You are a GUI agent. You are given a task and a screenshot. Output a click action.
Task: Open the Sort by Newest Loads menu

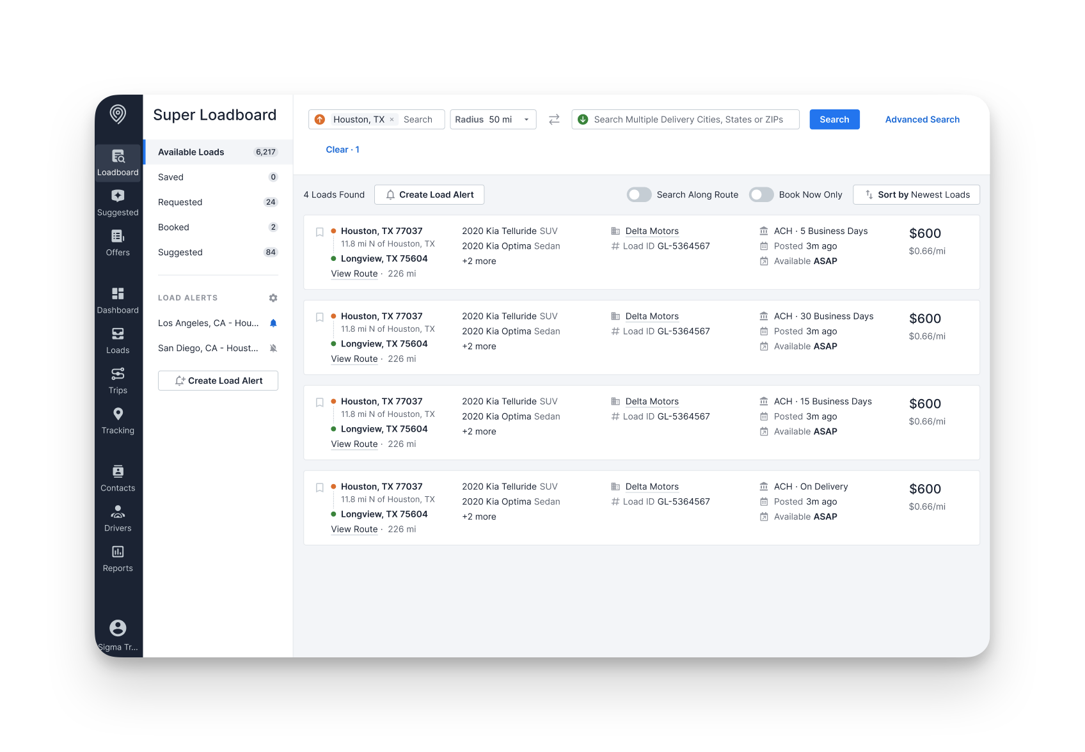click(916, 194)
